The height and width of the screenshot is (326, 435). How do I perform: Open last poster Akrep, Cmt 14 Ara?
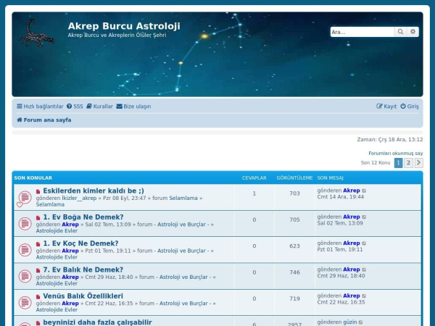tap(351, 191)
